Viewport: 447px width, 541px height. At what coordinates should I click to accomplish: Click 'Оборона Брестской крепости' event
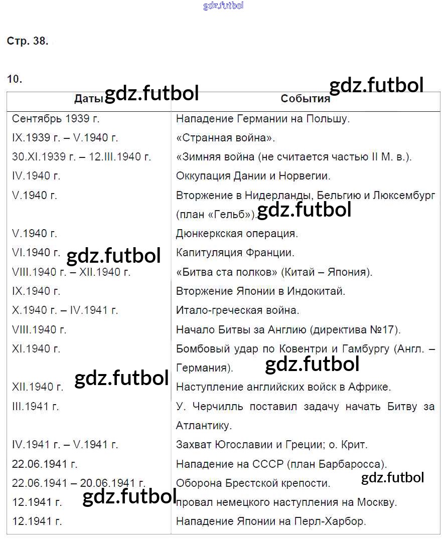tap(253, 483)
